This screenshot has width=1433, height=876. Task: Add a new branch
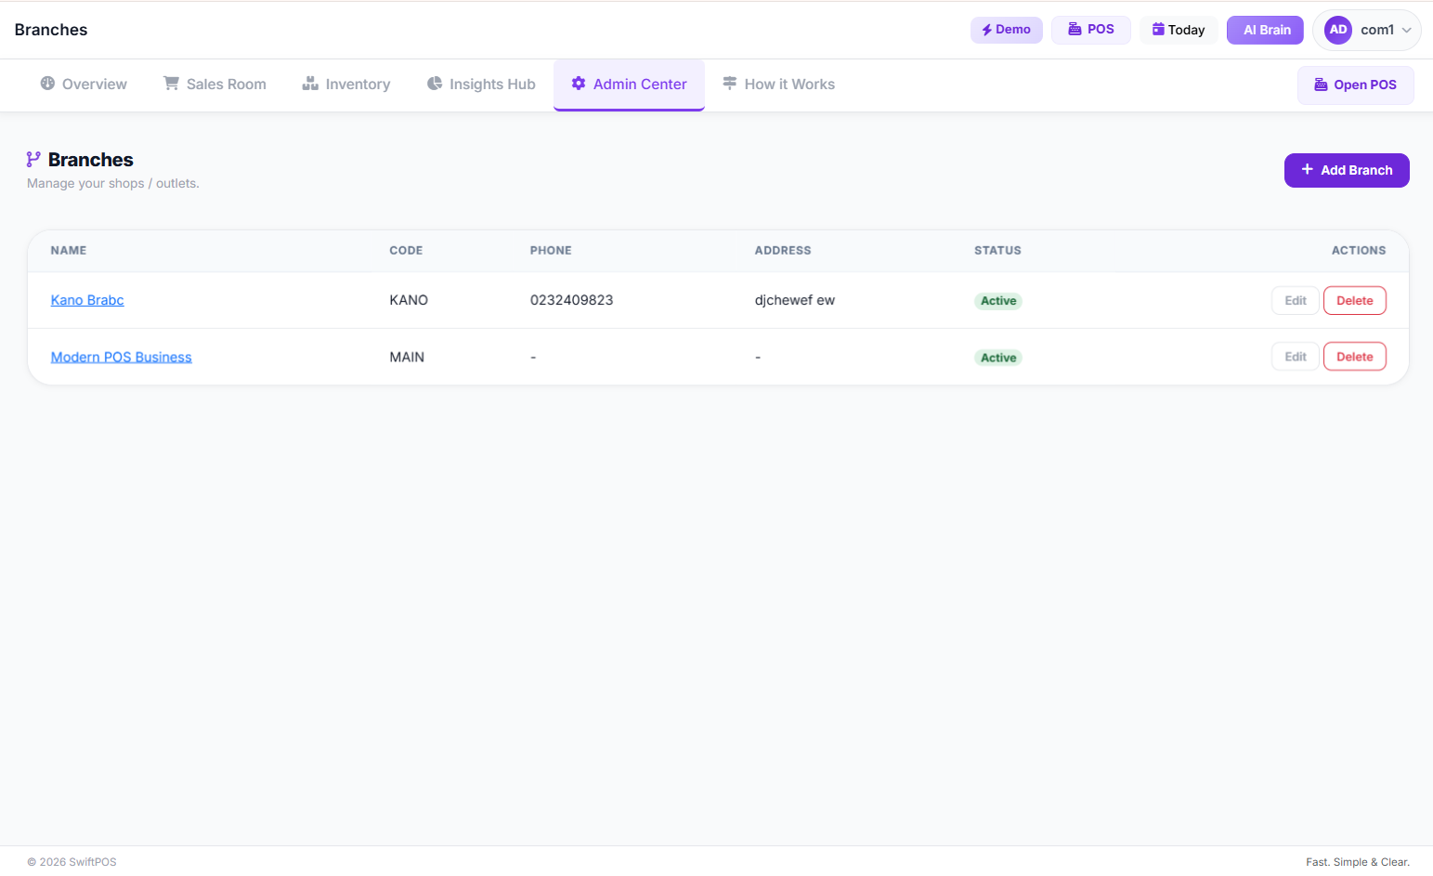pyautogui.click(x=1347, y=170)
